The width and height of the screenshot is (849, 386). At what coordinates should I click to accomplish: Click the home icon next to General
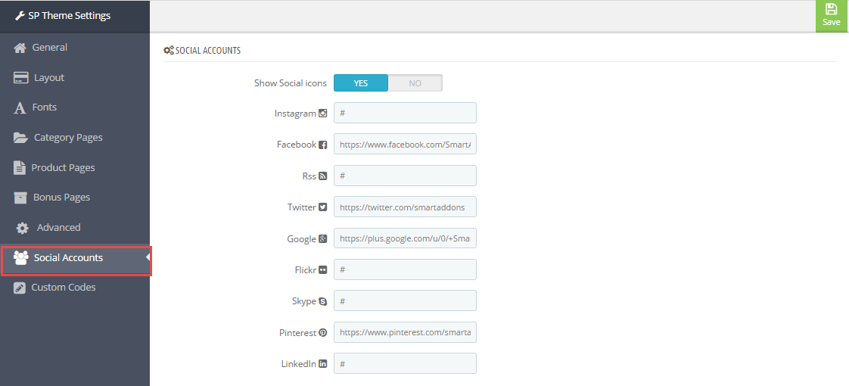[20, 48]
